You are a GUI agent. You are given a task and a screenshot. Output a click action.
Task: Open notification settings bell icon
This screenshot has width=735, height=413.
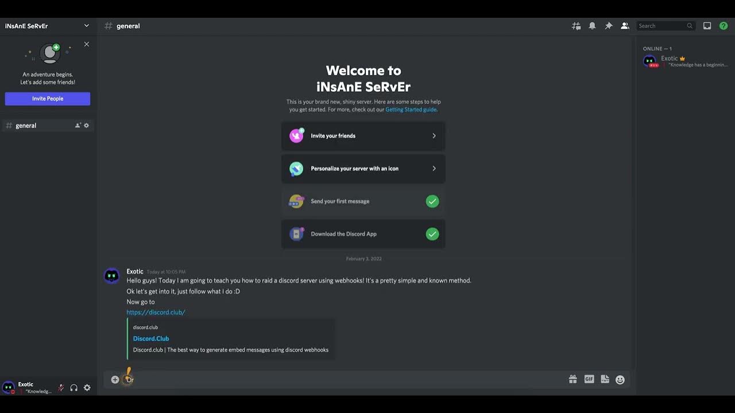592,26
